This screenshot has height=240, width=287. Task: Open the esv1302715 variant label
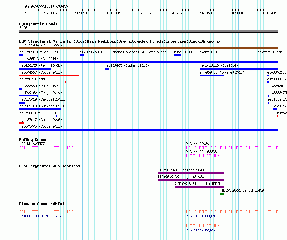pyautogui.click(x=277, y=99)
